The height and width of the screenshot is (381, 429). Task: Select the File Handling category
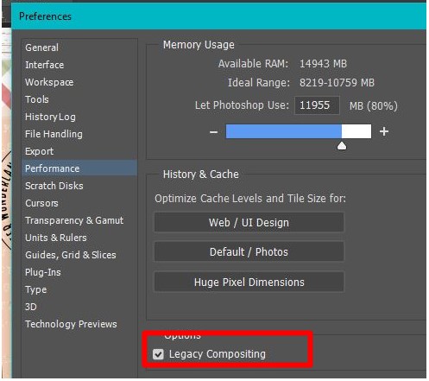click(x=54, y=134)
